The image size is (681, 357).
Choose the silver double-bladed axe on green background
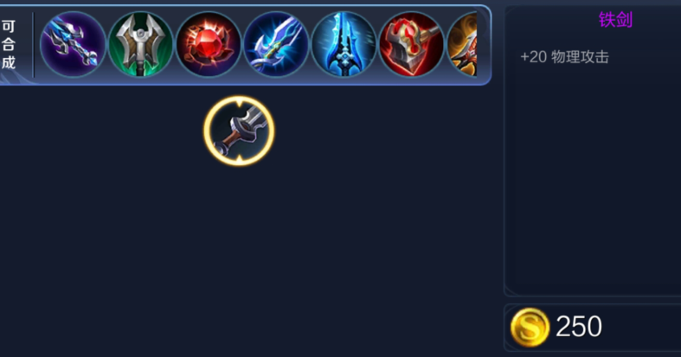[141, 44]
